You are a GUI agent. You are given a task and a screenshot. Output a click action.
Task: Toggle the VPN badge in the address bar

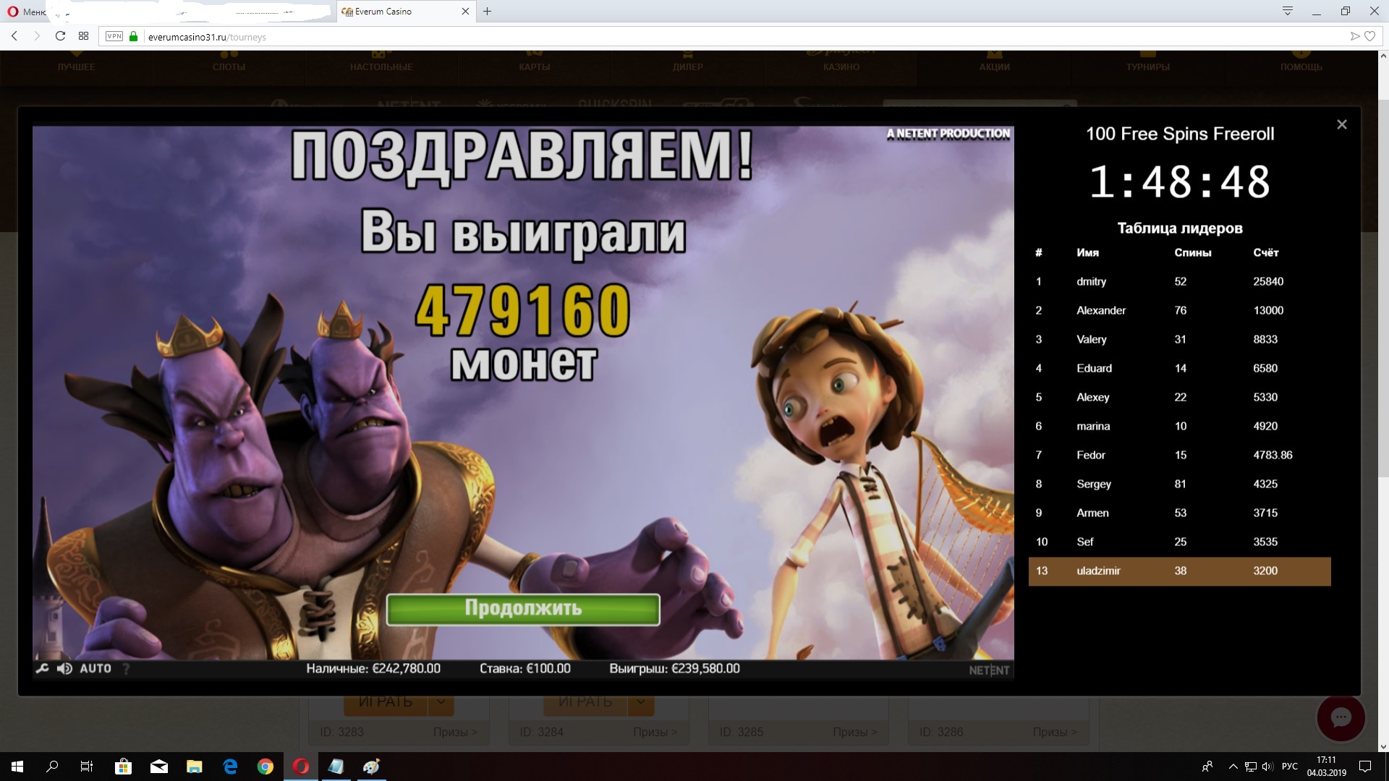pos(114,36)
